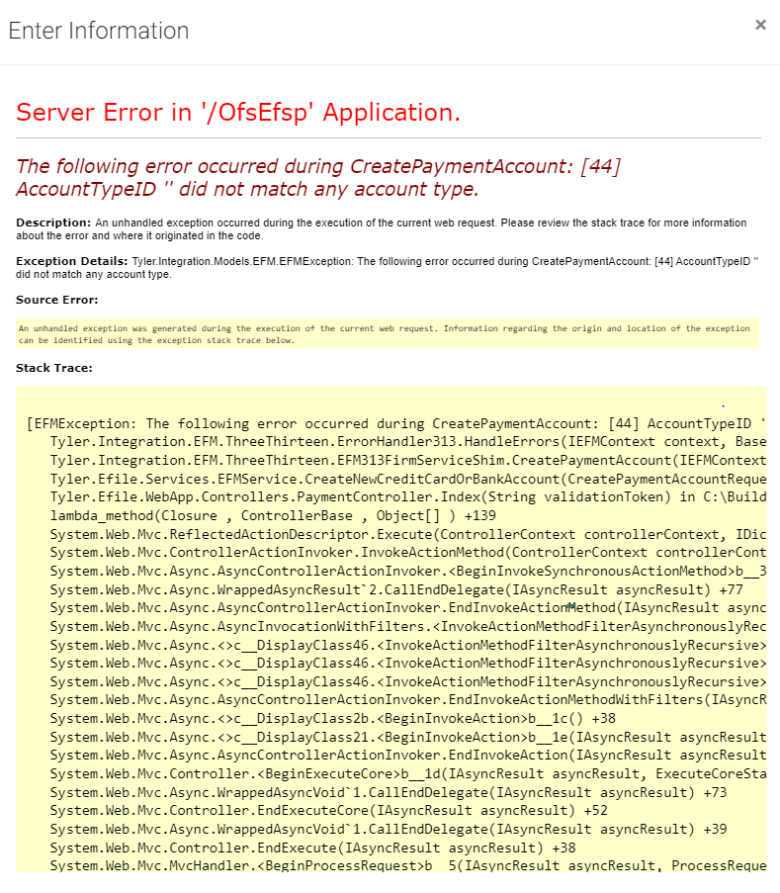Click the WrappedAsyncVoid`1.CallEndDelegate +73 line

(389, 793)
